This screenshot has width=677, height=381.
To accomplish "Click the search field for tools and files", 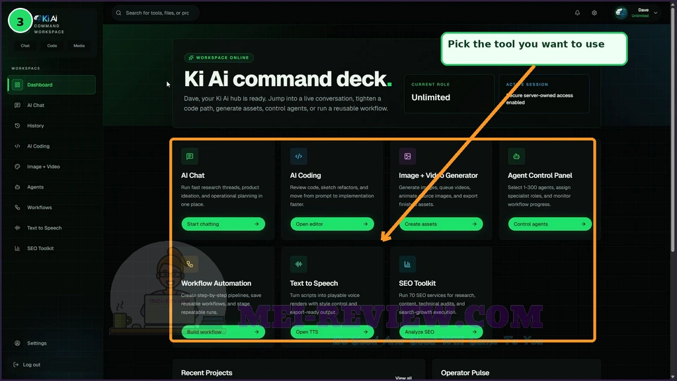I will tap(155, 13).
